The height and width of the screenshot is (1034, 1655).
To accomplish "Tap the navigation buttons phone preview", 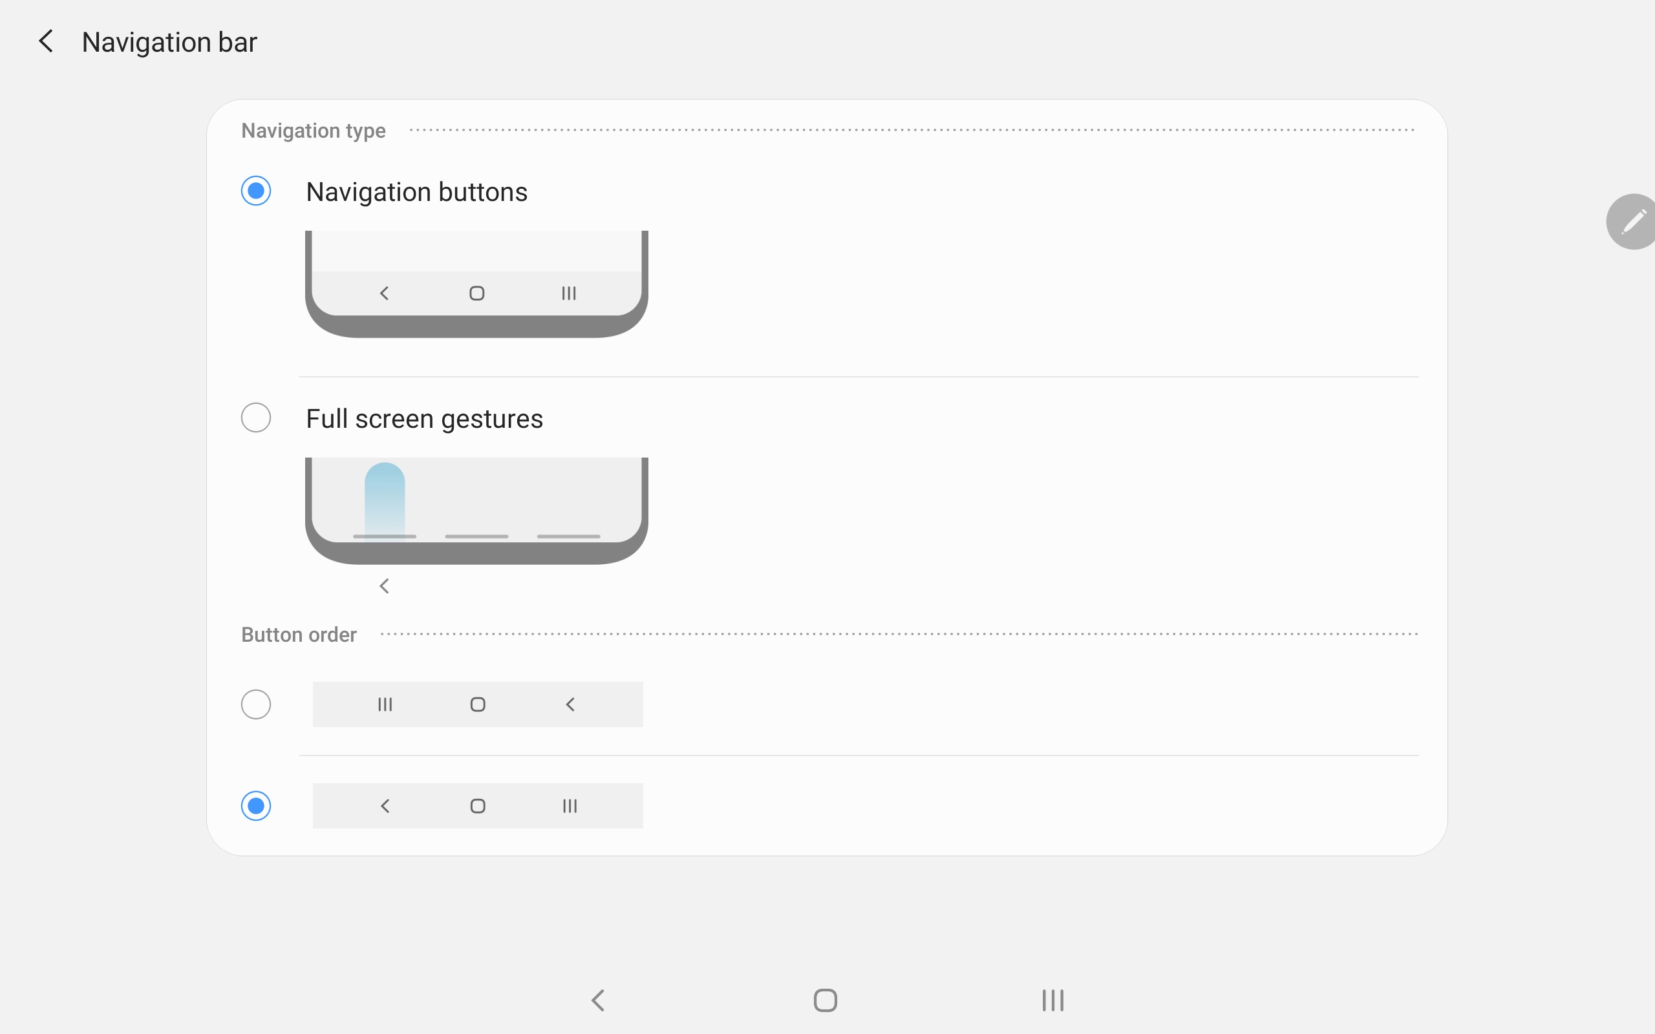I will tap(476, 284).
